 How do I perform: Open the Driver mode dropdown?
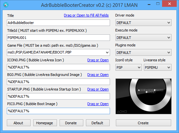point(144,23)
